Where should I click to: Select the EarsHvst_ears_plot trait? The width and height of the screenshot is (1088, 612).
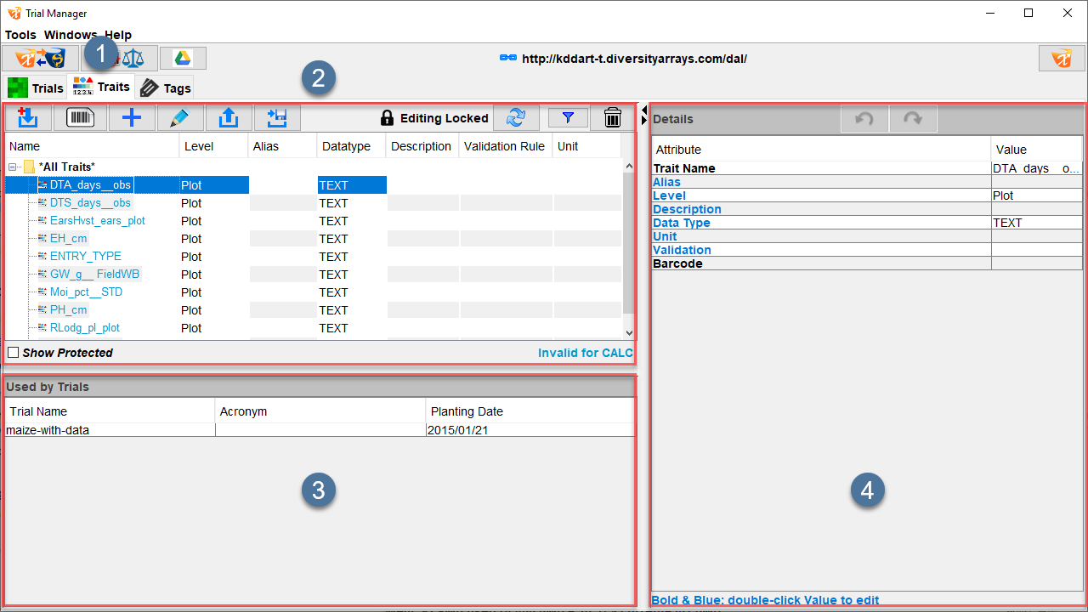tap(97, 221)
